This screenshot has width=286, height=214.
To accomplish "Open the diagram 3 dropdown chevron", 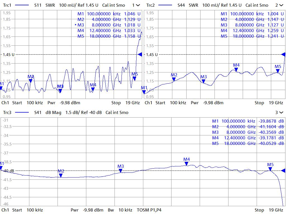I will tap(281, 113).
